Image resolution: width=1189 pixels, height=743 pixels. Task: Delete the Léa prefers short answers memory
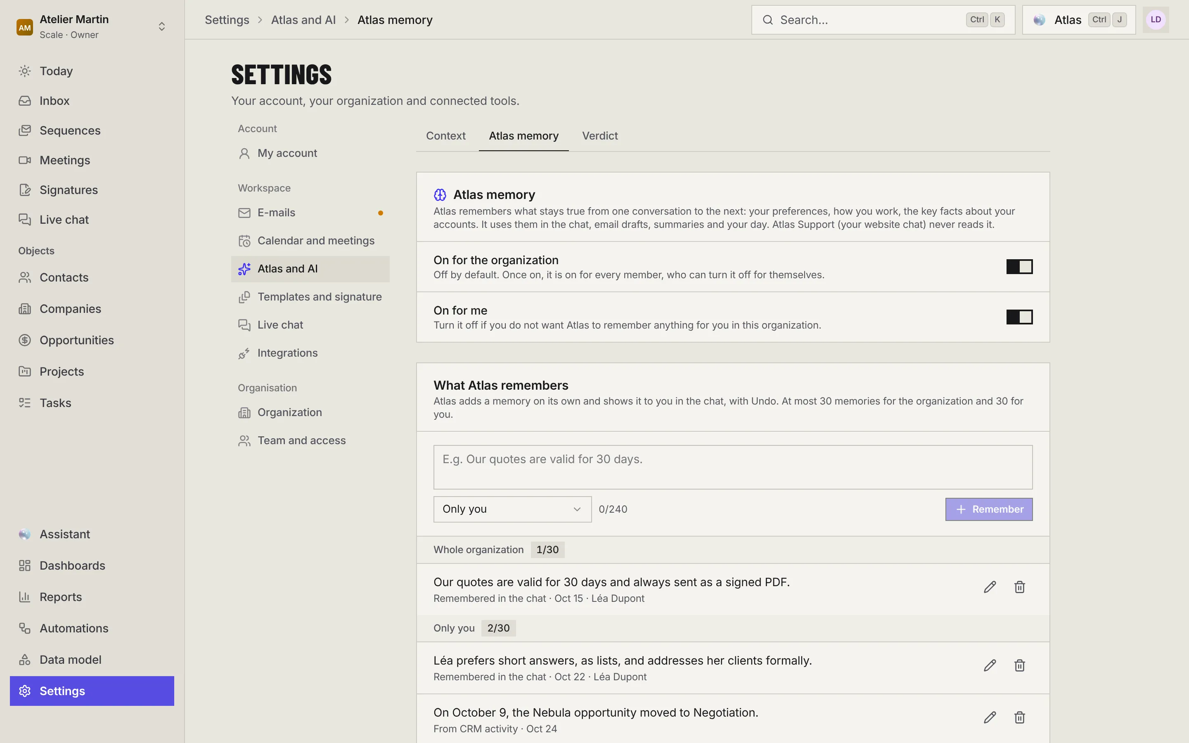1019,665
